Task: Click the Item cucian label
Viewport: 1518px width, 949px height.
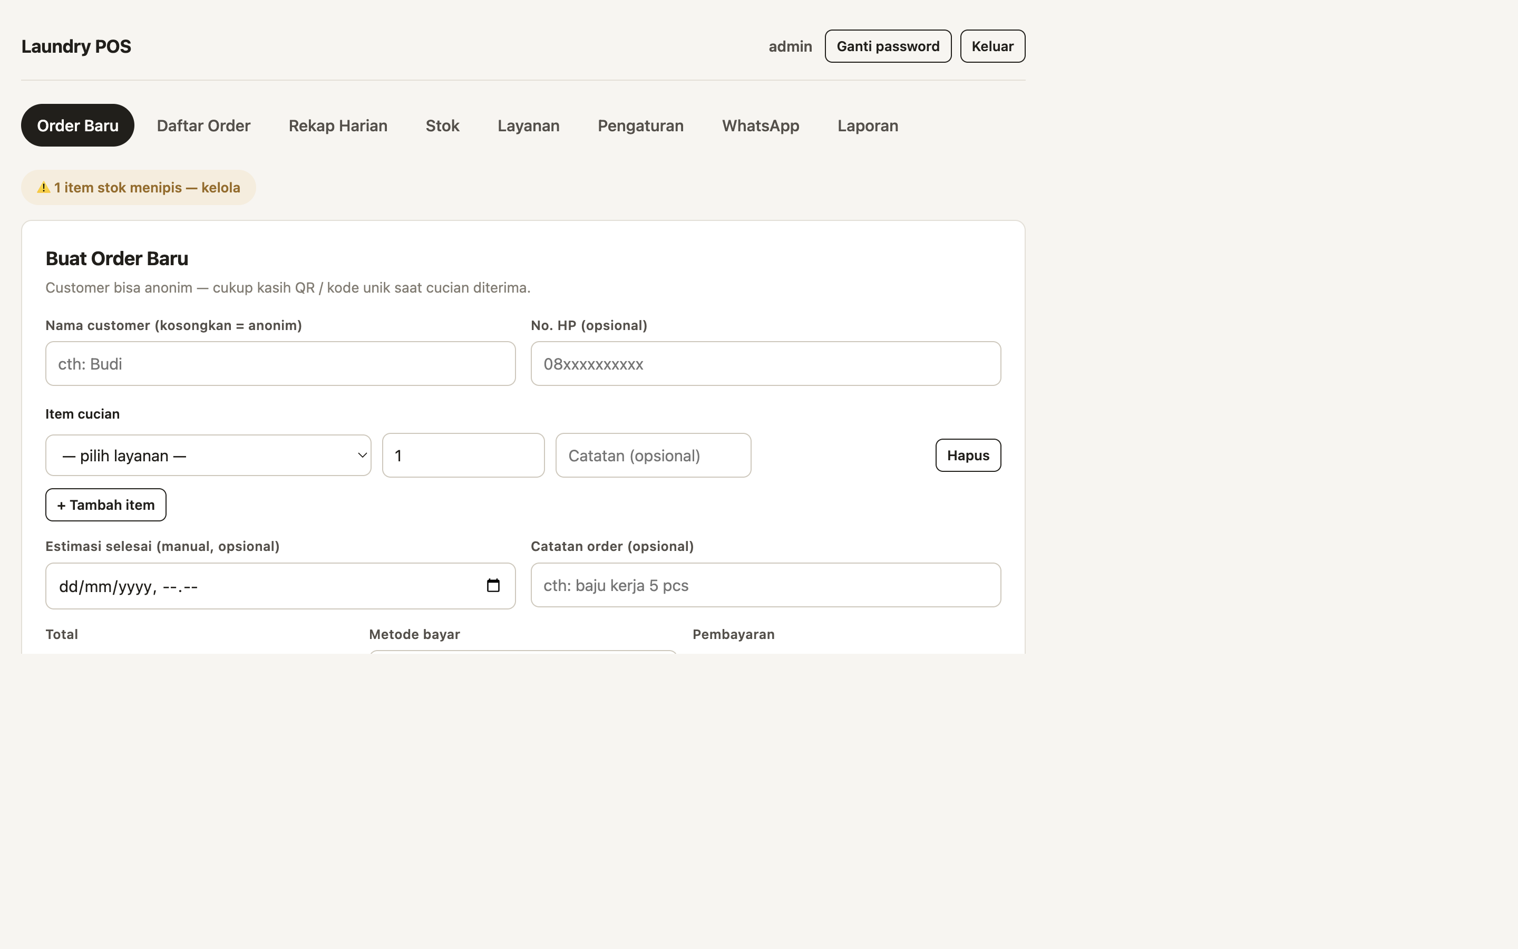Action: (x=82, y=414)
